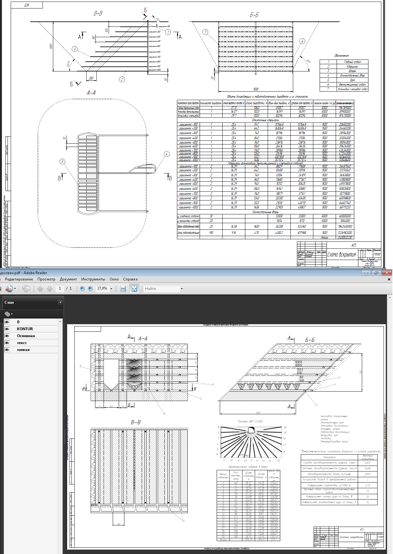Toggle the eye icon for the текст layer

[7, 343]
